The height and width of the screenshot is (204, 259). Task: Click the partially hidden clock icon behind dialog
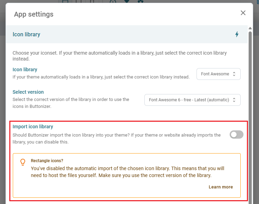click(113, 1)
